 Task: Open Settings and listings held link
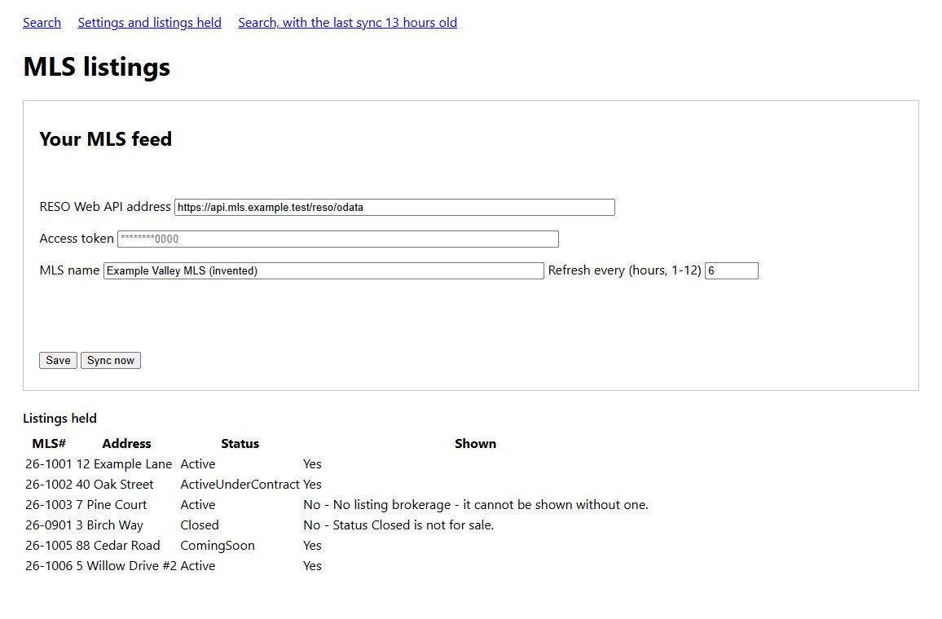tap(150, 23)
